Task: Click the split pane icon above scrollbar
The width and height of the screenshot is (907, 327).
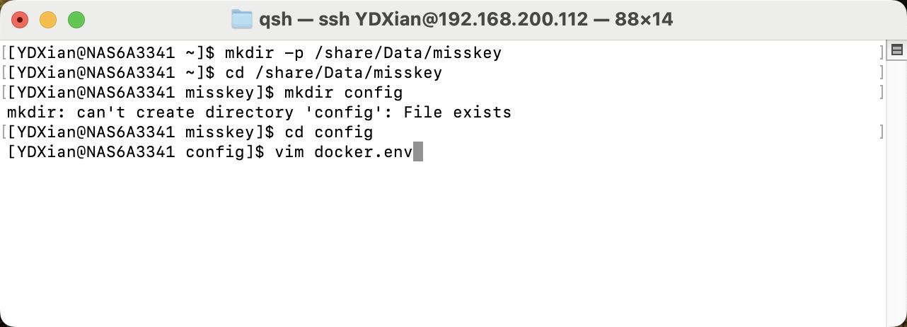Action: 897,50
